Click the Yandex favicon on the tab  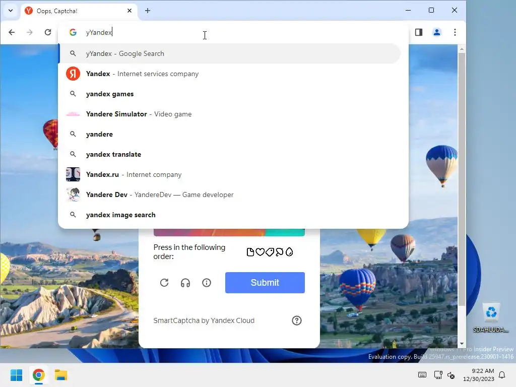point(29,11)
